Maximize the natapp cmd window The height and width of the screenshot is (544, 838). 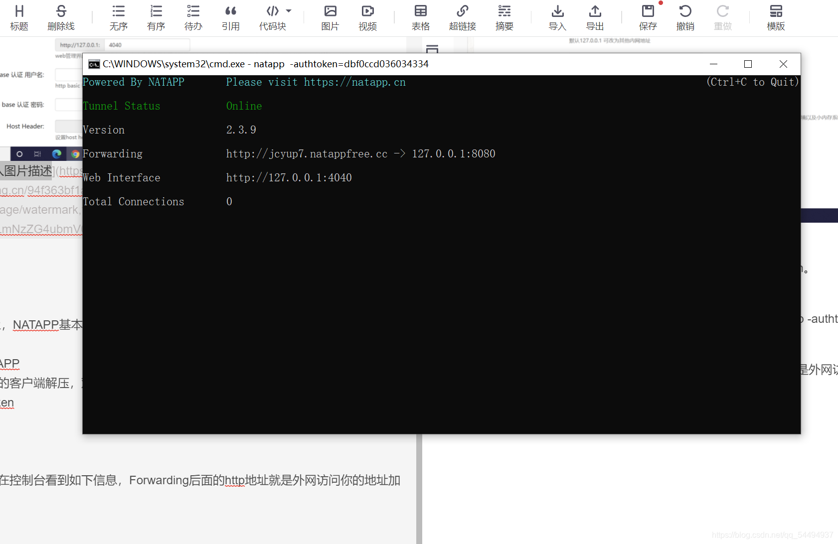(x=748, y=64)
